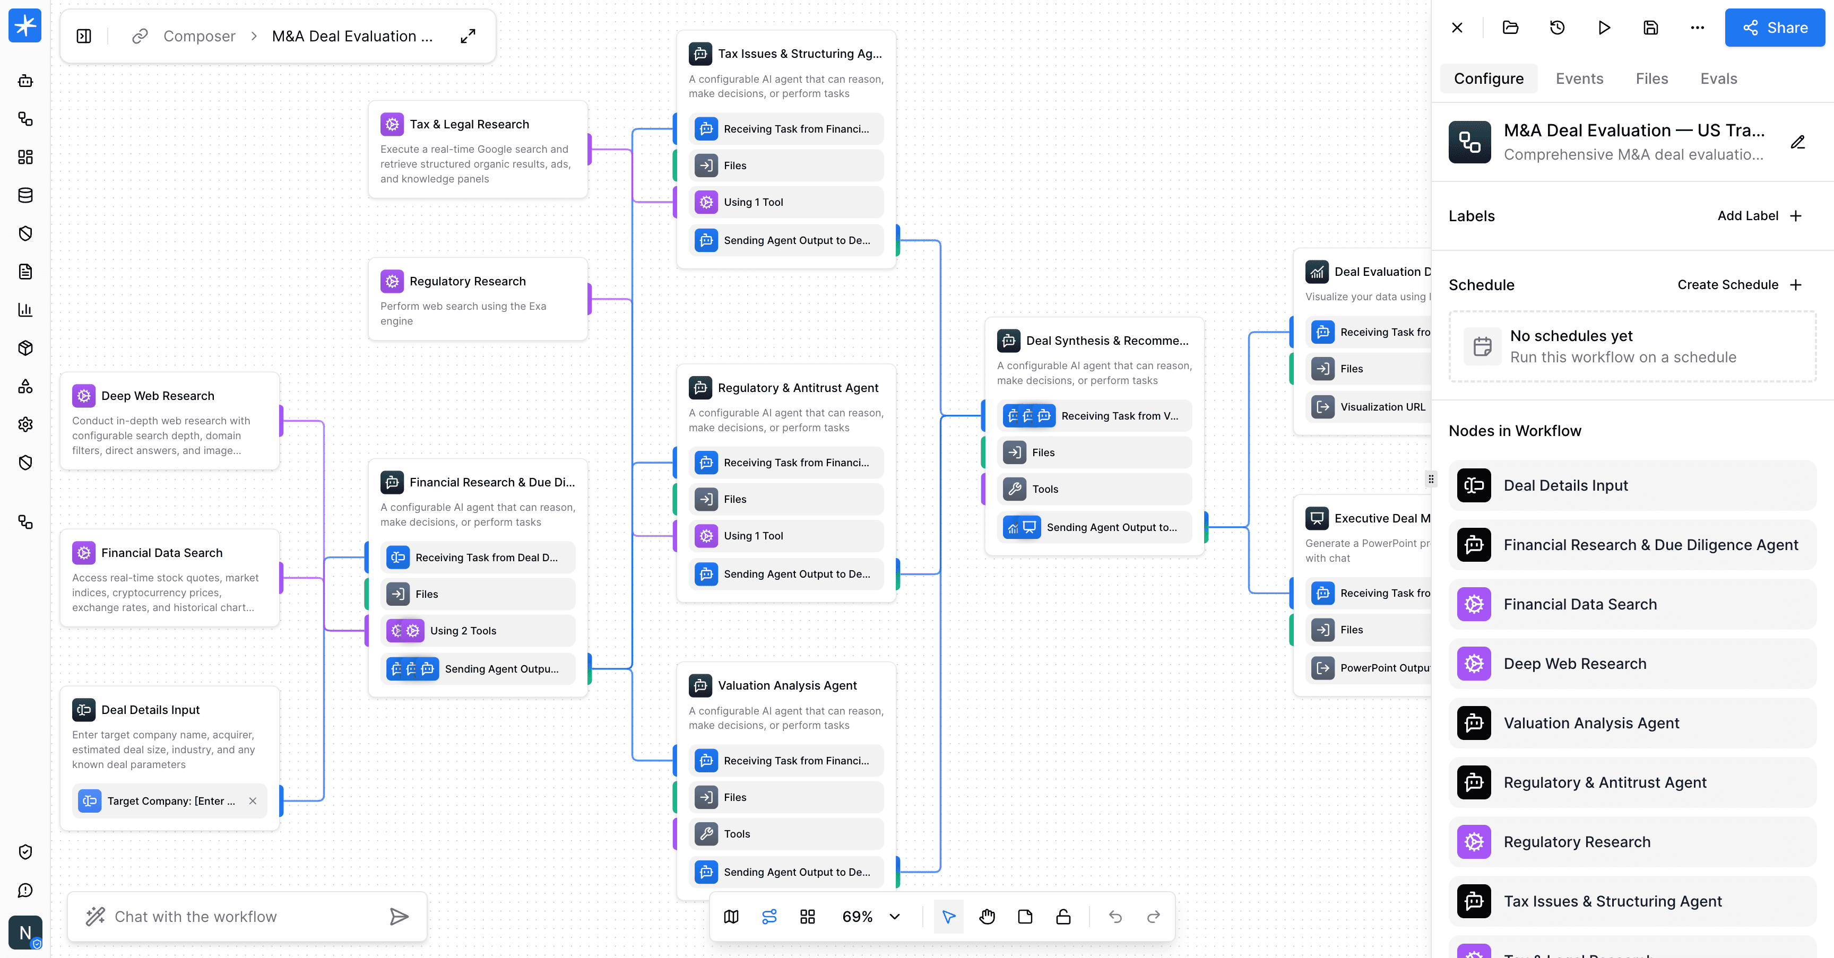Screen dimensions: 1834x958
Task: Open the chat help icon in sidebar
Action: click(25, 890)
